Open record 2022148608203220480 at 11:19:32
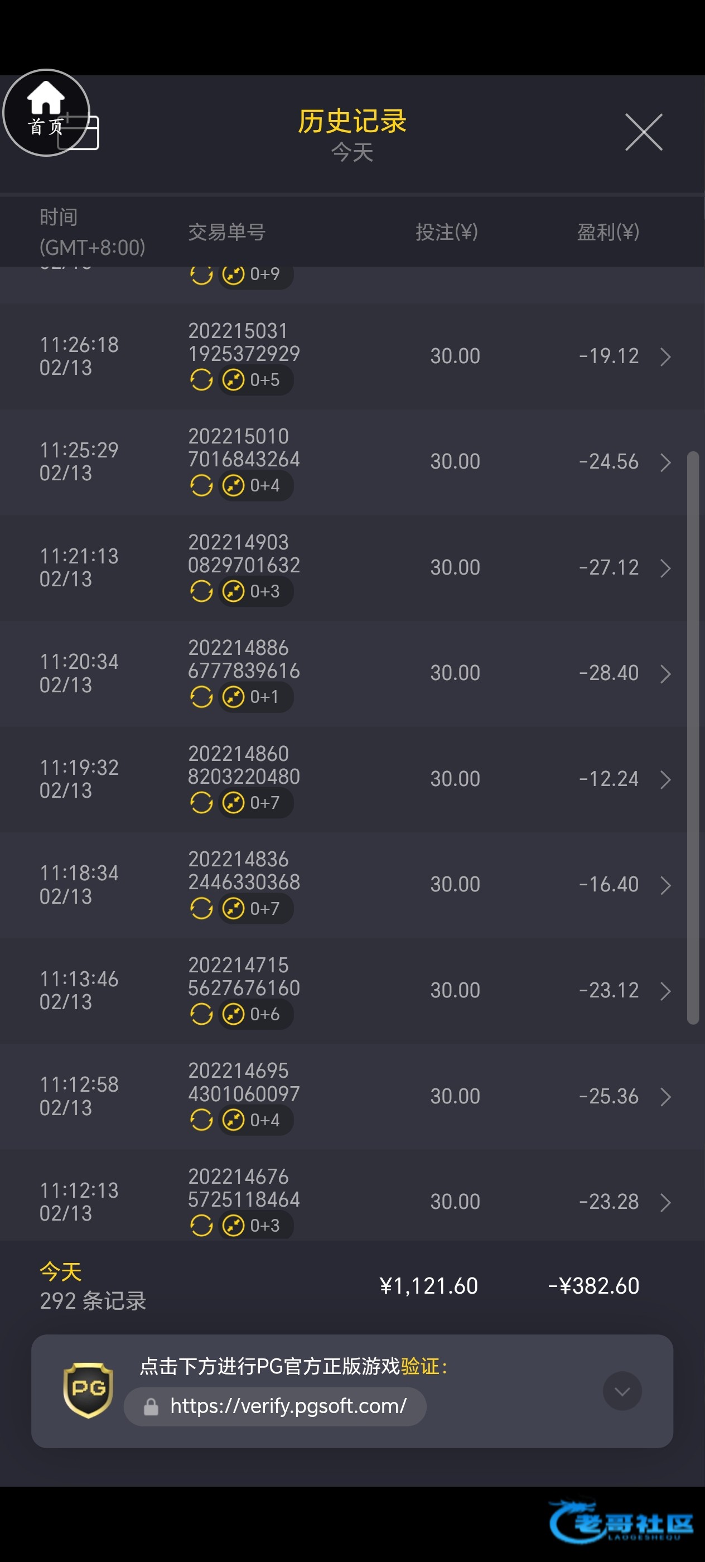Screen dimensions: 705x1562 (x=244, y=765)
